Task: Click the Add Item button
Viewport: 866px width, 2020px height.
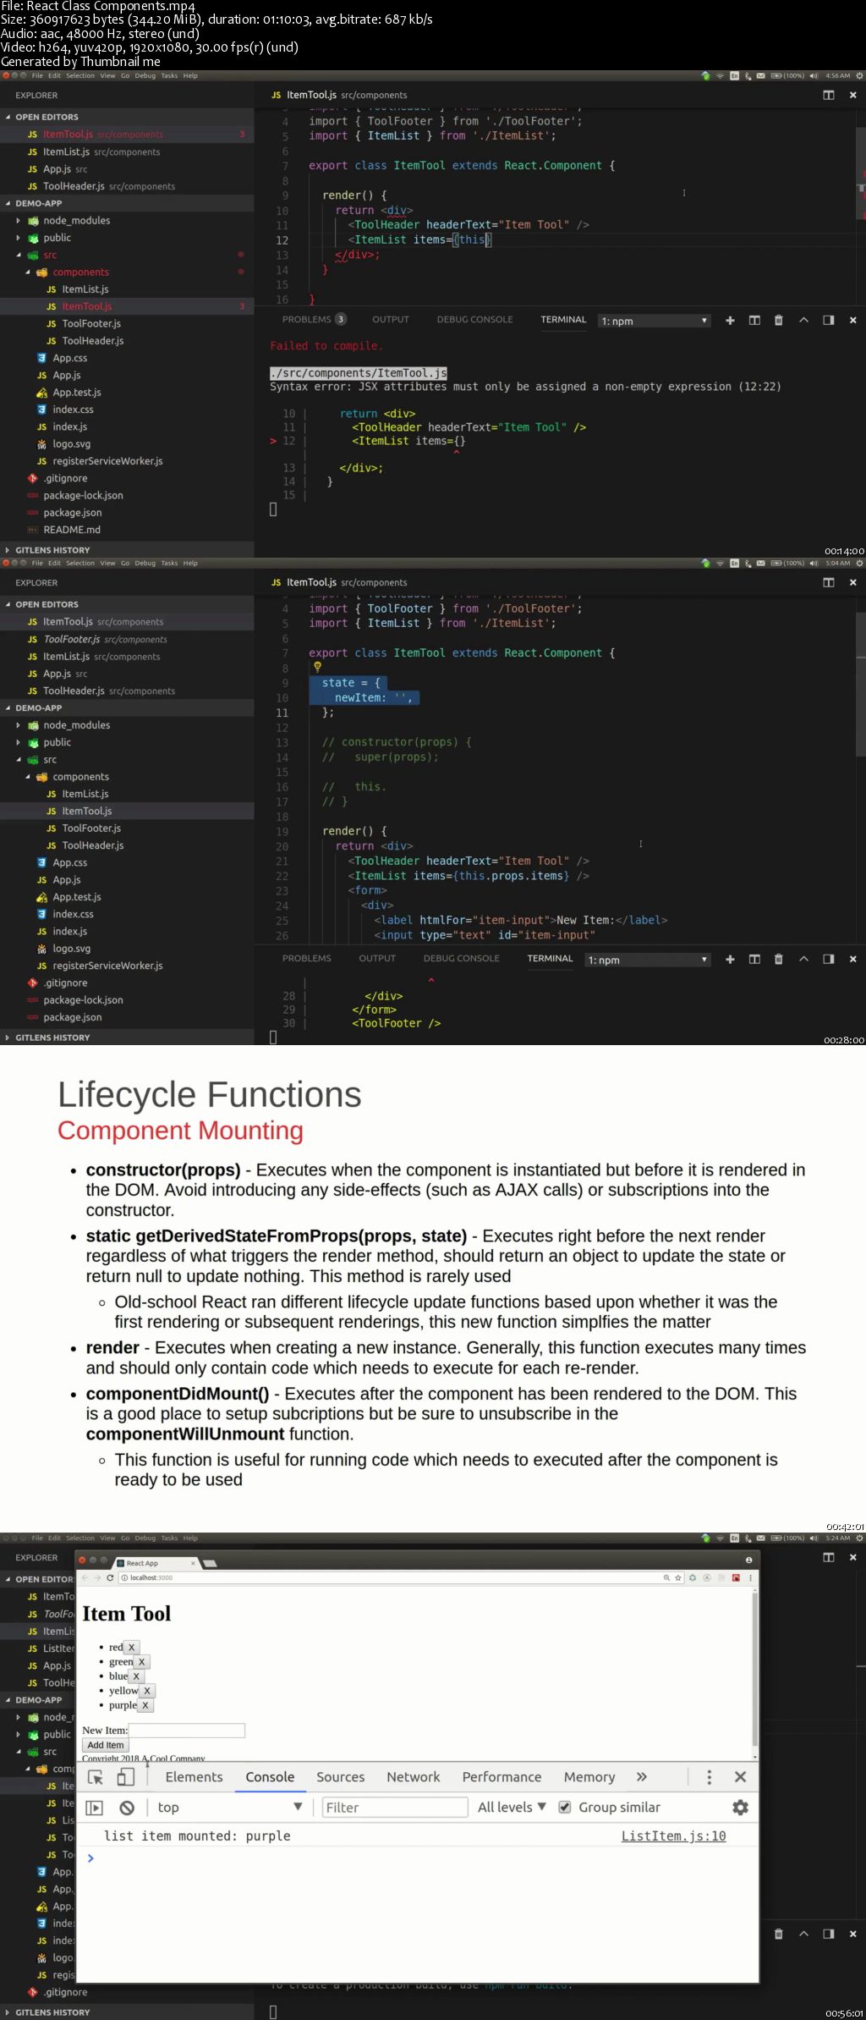Action: [x=106, y=1745]
